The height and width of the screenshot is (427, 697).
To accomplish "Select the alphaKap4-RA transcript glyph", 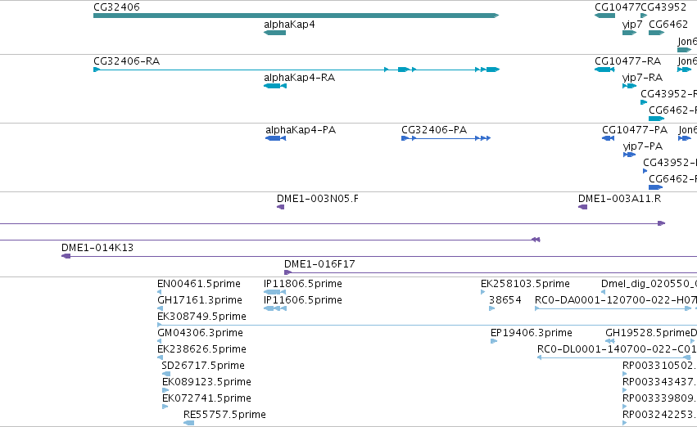I will (x=275, y=86).
